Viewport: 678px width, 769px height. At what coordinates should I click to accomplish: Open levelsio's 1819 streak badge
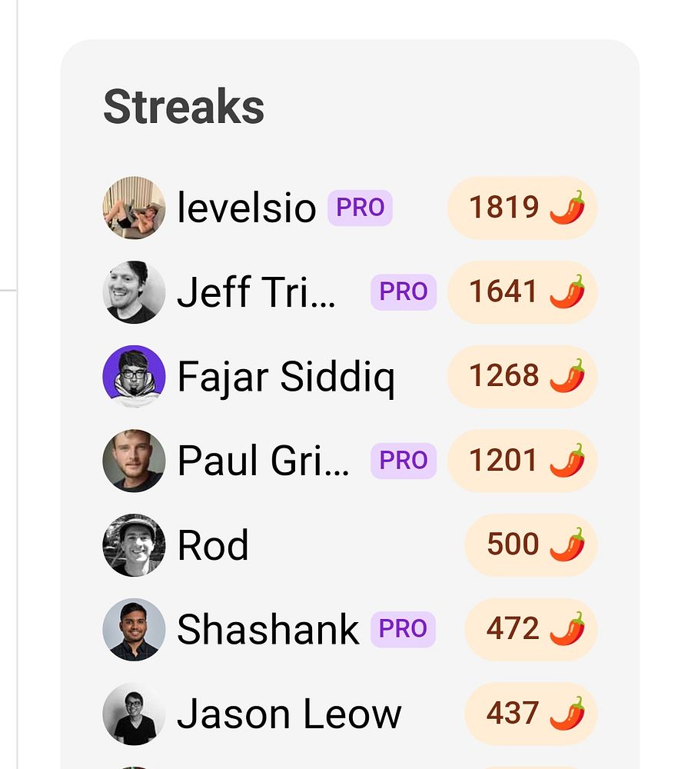coord(522,208)
